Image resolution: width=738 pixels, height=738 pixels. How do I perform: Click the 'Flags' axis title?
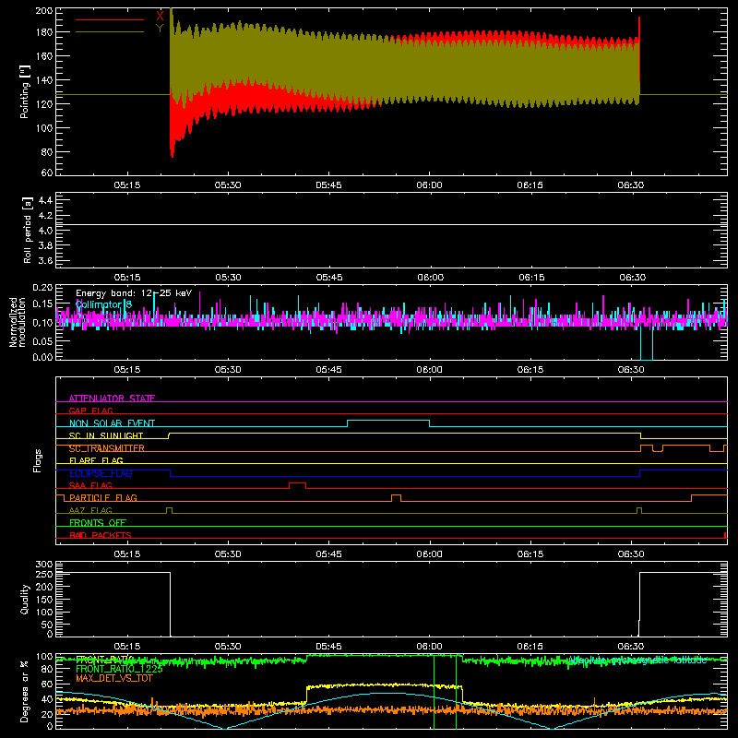[x=37, y=460]
